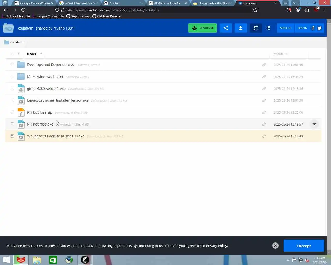This screenshot has width=331, height=265.
Task: Open the Facebook login icon
Action: point(313,28)
